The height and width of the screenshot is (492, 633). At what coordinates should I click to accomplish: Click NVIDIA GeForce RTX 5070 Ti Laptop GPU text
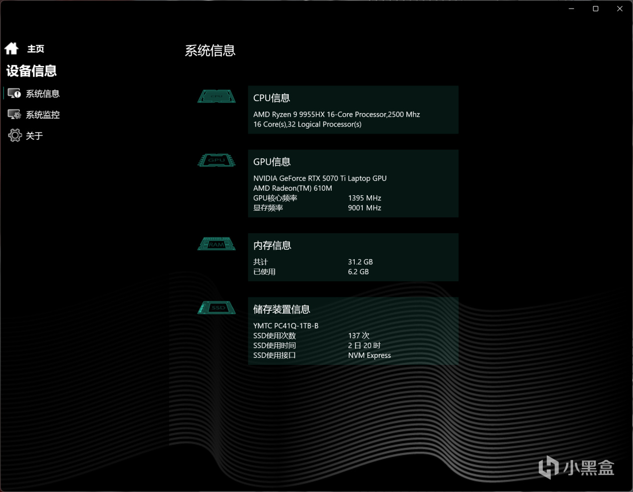(320, 179)
